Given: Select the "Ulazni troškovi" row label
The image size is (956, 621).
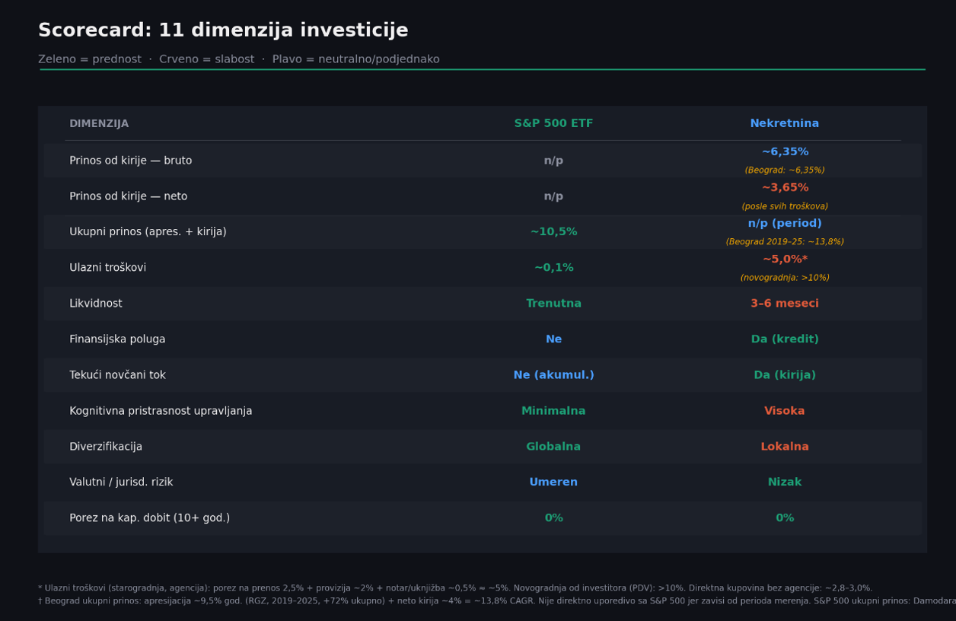Looking at the screenshot, I should point(108,268).
